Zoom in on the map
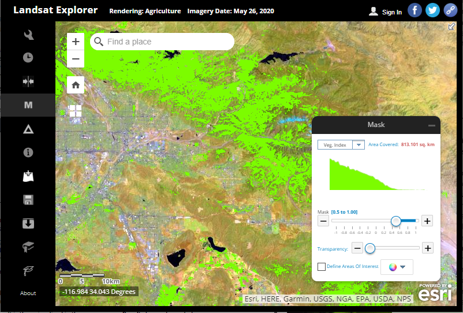 (76, 42)
